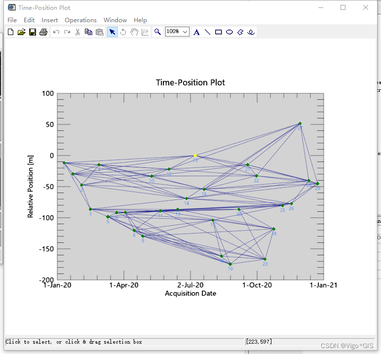381x354 pixels.
Task: Redo the last action
Action: point(67,32)
